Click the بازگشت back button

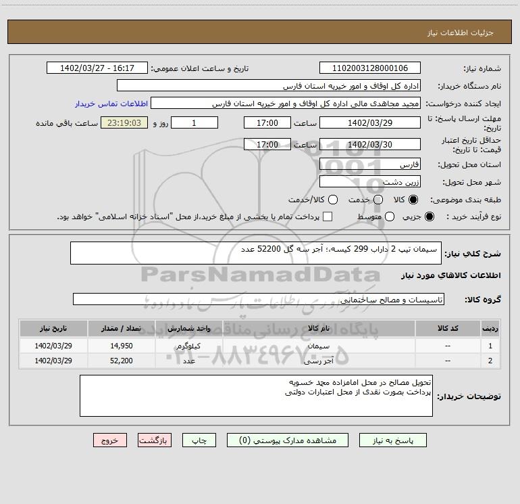click(x=155, y=440)
